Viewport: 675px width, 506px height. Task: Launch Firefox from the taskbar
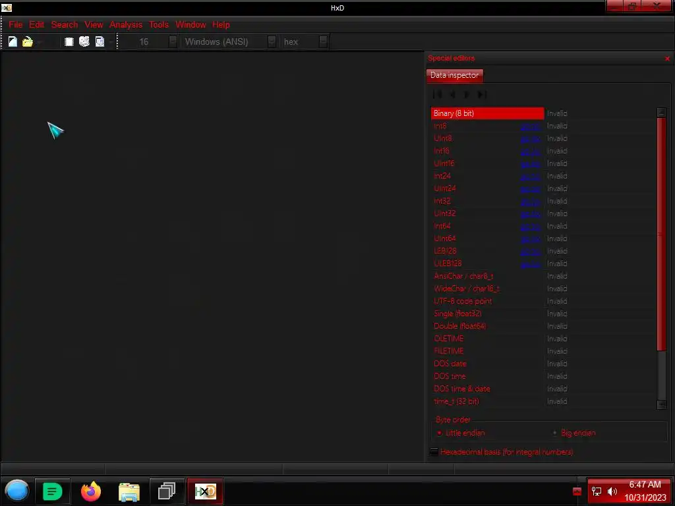[x=91, y=491]
